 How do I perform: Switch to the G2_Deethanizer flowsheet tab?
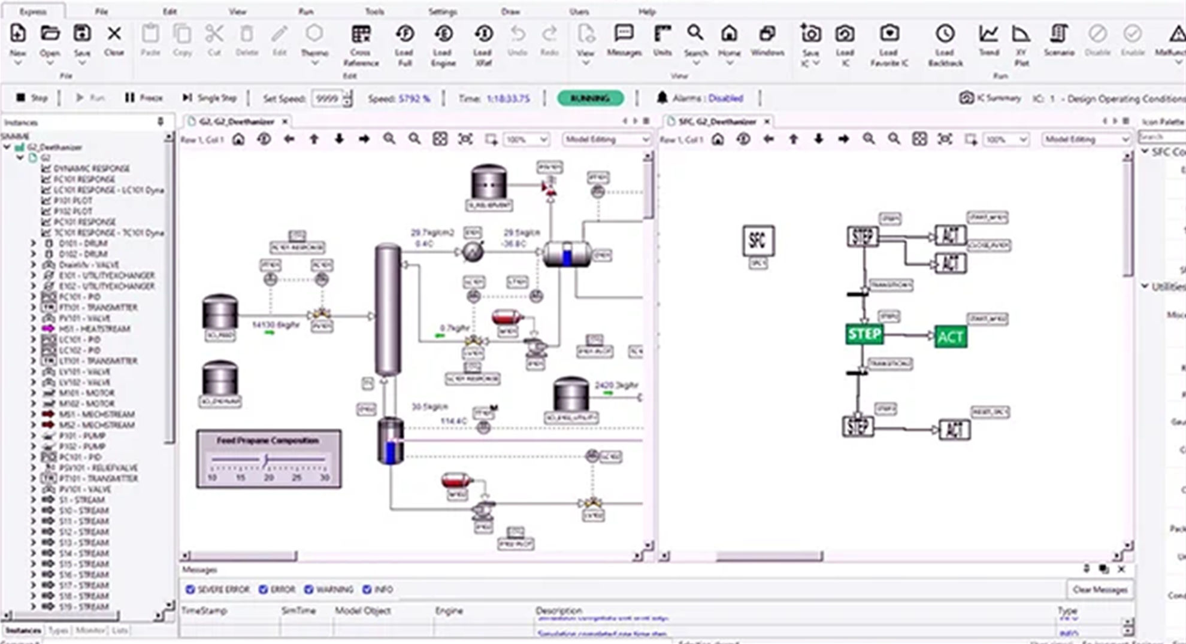pyautogui.click(x=237, y=121)
